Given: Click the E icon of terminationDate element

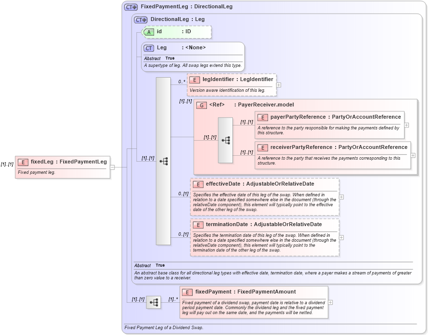Looking at the screenshot, I should (198, 225).
